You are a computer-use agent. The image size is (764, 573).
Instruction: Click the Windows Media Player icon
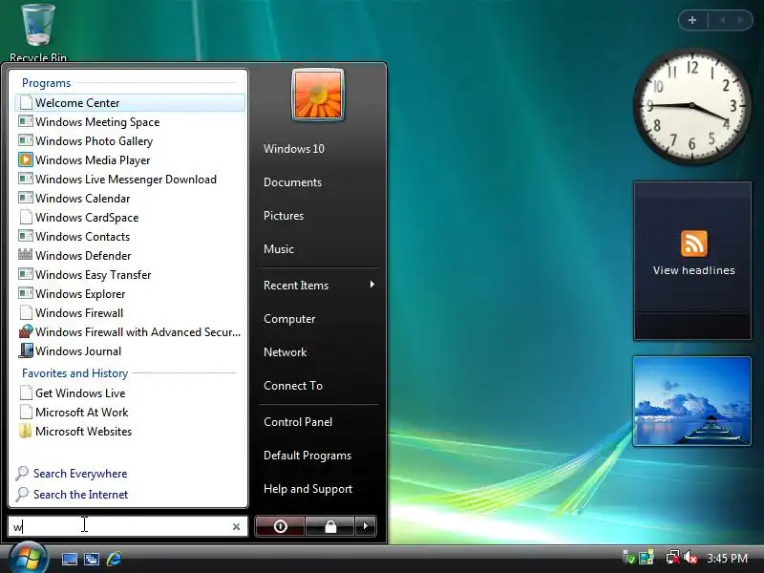(26, 159)
